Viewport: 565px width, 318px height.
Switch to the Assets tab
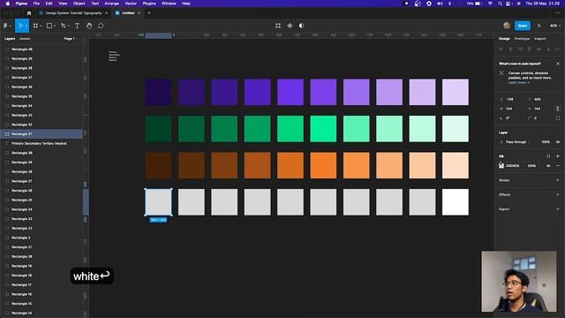[25, 39]
